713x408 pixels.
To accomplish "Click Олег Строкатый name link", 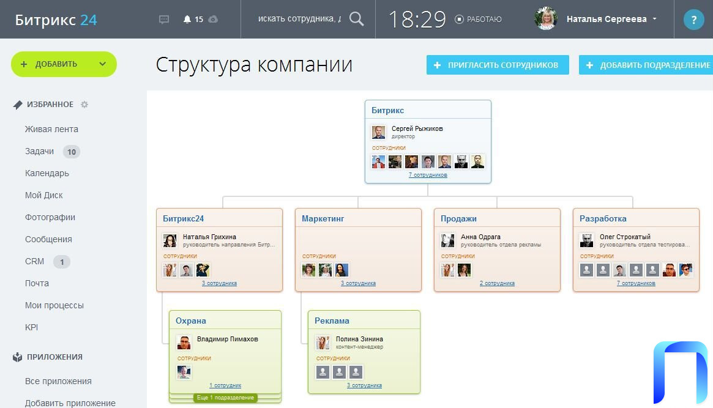I will pyautogui.click(x=625, y=237).
